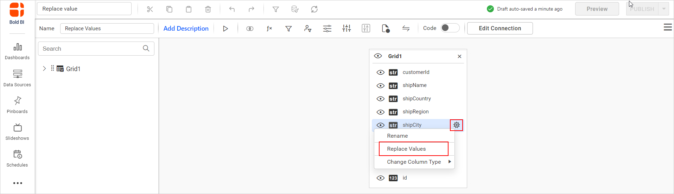This screenshot has height=194, width=674.
Task: Toggle visibility of shipCountry column
Action: coord(380,99)
